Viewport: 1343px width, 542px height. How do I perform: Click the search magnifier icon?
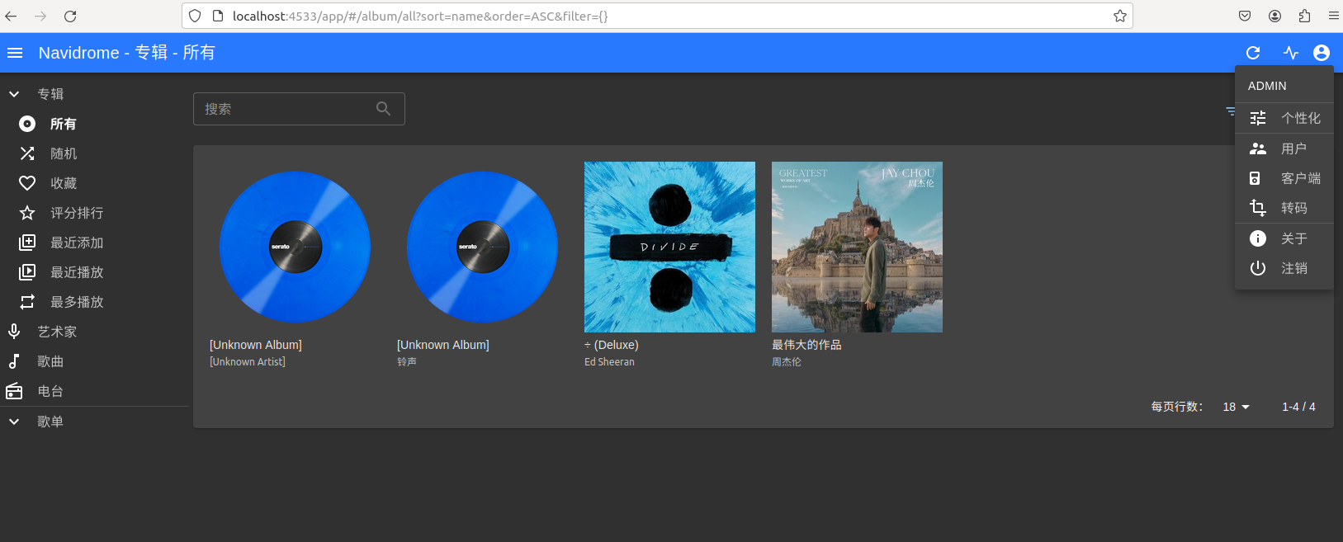pos(383,109)
